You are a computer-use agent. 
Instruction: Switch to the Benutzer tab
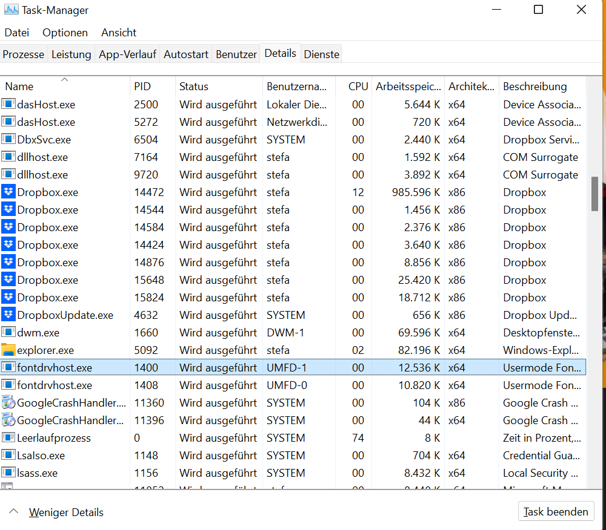pyautogui.click(x=236, y=54)
